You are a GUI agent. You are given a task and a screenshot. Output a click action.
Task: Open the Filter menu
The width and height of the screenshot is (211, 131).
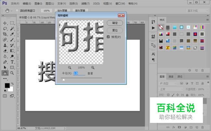coord(85,4)
